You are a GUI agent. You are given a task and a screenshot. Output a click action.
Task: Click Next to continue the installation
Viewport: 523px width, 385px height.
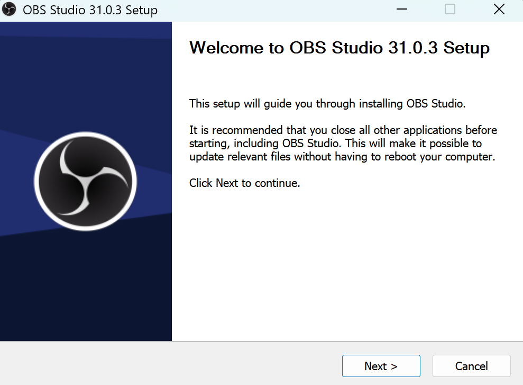(381, 366)
